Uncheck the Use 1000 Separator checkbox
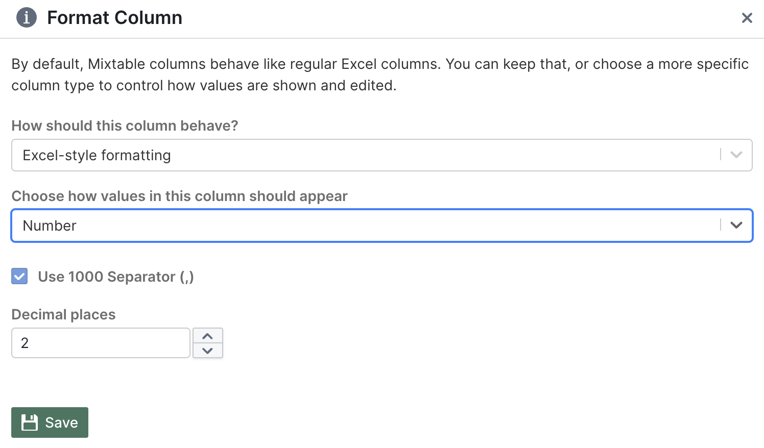 pyautogui.click(x=20, y=277)
